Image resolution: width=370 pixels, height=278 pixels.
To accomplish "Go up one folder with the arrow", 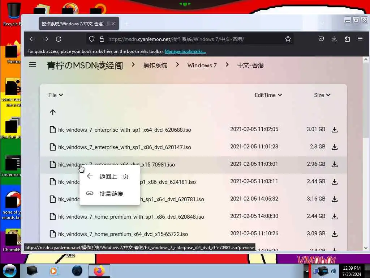I will (53, 112).
